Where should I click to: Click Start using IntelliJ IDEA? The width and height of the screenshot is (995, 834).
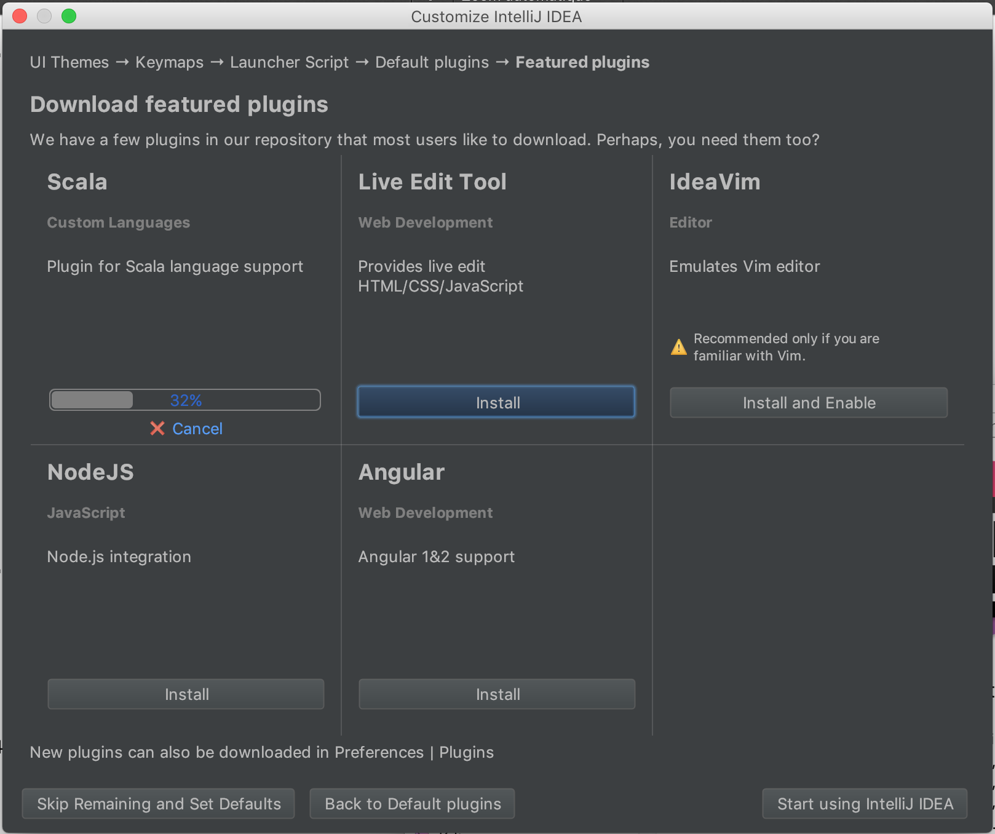click(865, 804)
